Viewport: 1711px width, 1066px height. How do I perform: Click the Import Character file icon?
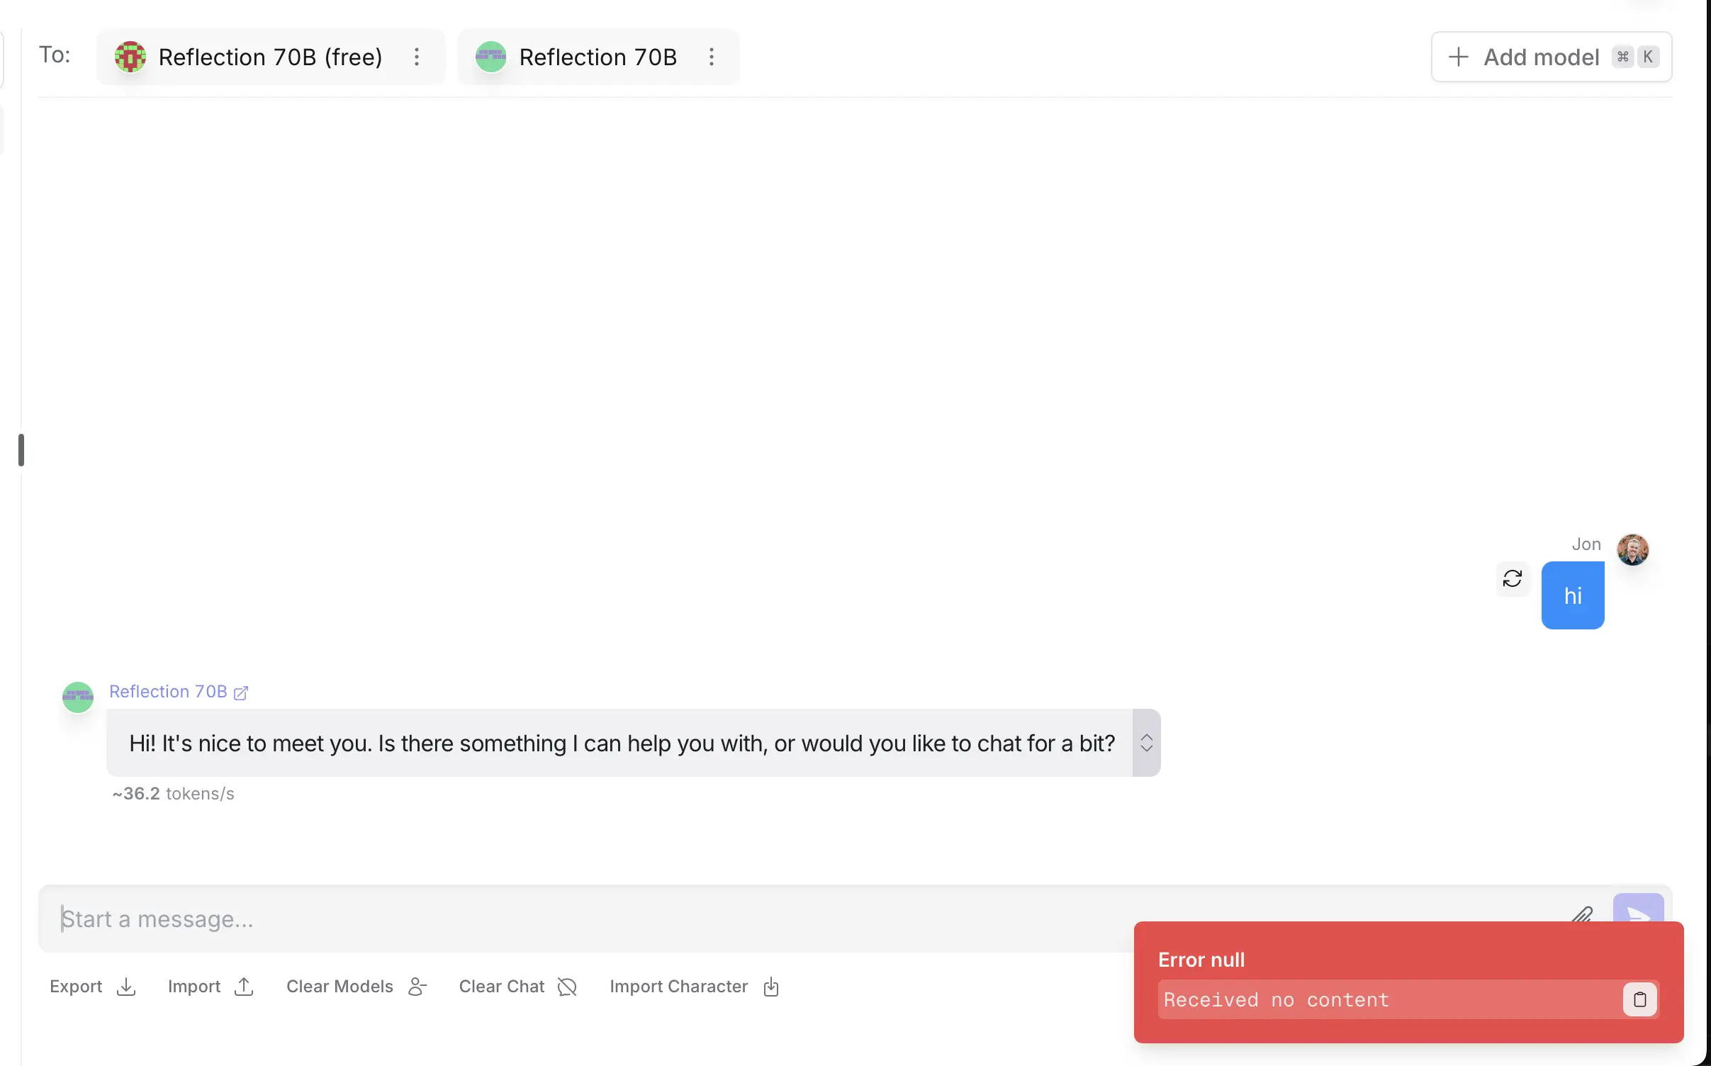(x=771, y=986)
